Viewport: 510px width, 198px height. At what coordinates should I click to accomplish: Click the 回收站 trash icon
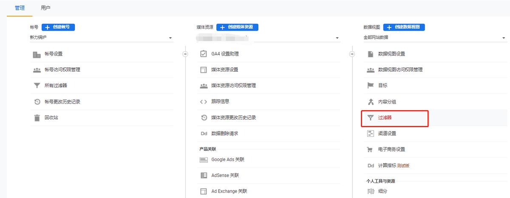[x=37, y=117]
